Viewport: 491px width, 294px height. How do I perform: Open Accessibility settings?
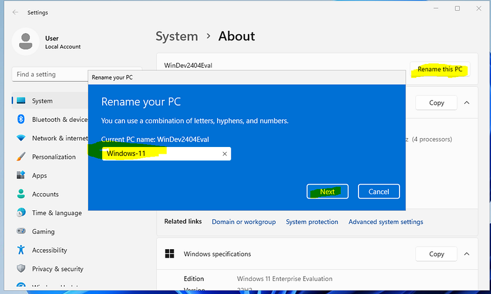[50, 250]
